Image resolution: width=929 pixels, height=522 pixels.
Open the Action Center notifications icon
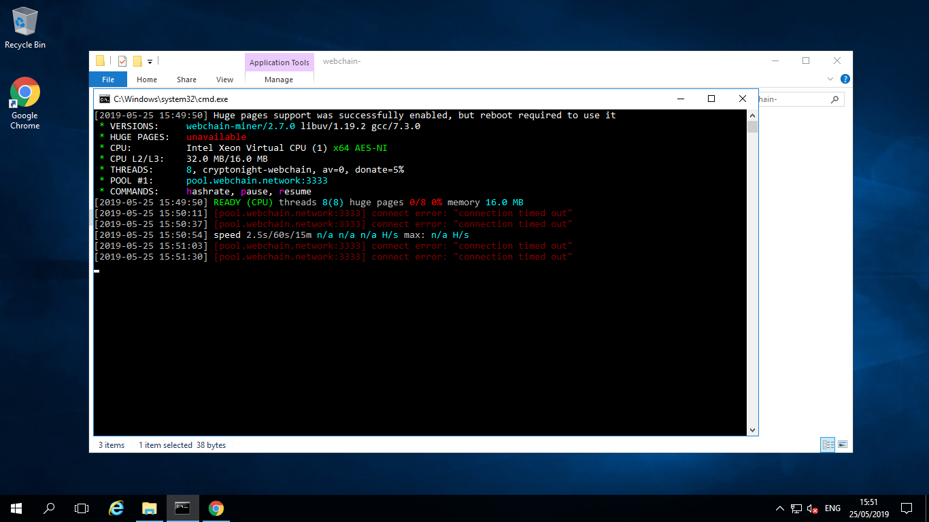(x=907, y=508)
